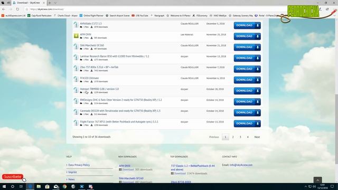Download Laminar Research Baron B58 file
The image size is (338, 190).
click(247, 58)
